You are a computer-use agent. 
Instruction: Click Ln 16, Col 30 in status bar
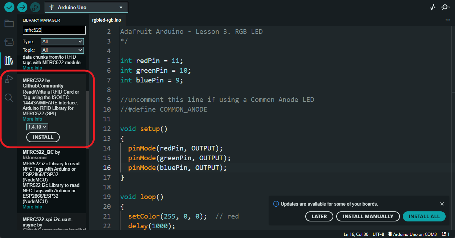pos(356,234)
